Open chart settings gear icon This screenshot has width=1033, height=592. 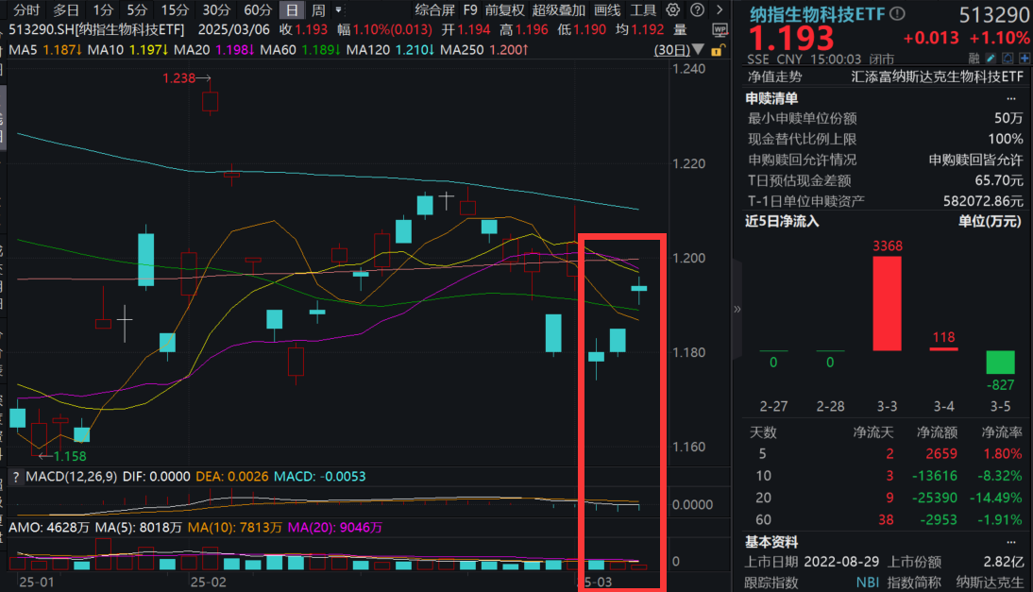[x=672, y=10]
